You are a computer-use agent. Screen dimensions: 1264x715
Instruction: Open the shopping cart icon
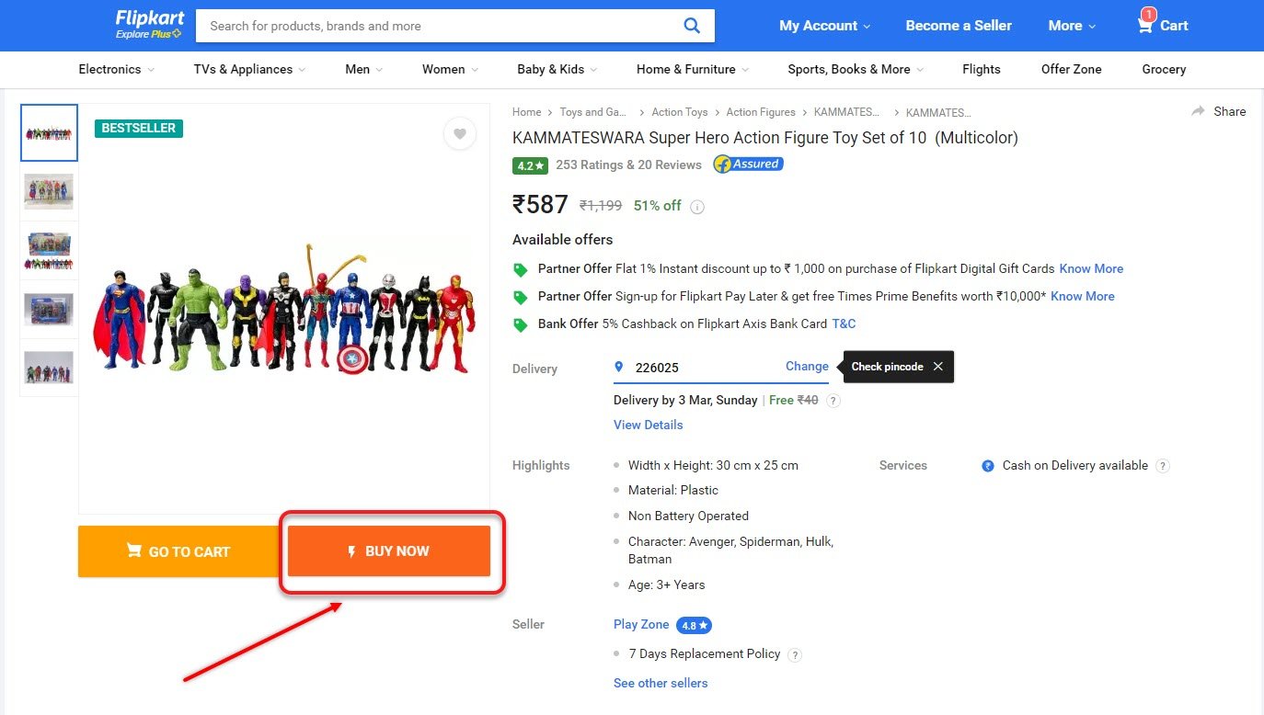click(x=1145, y=26)
